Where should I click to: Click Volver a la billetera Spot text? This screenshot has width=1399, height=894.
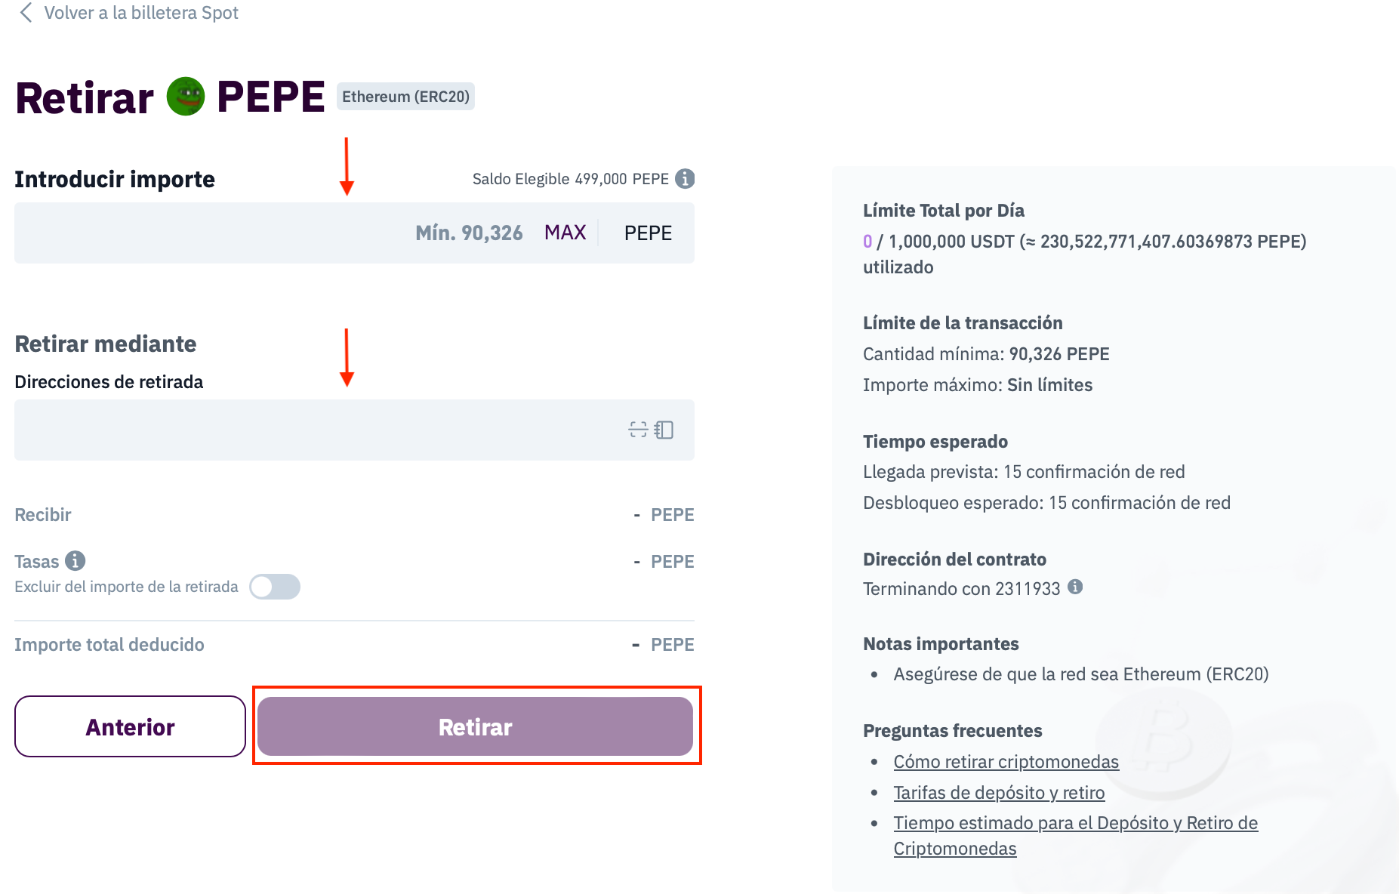tap(141, 13)
